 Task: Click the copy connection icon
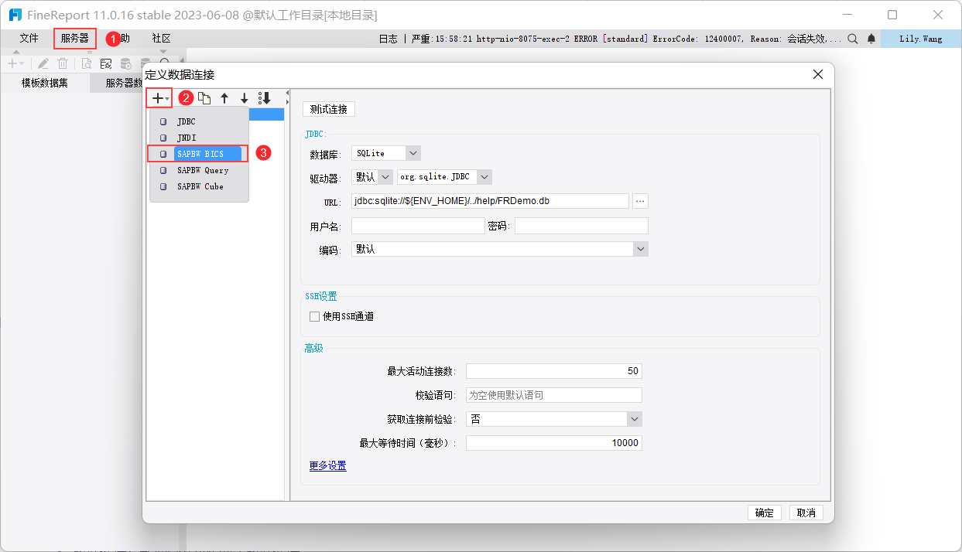[x=204, y=98]
